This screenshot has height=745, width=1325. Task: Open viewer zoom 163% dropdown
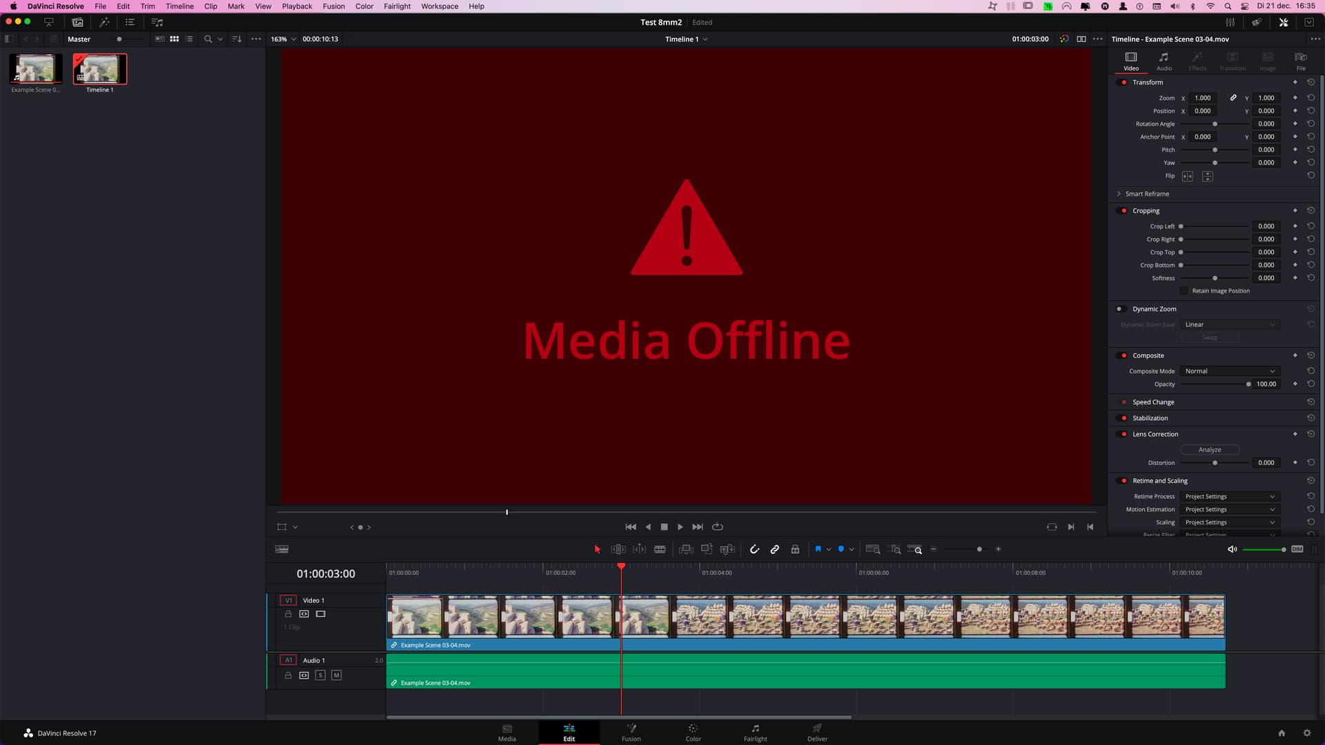[283, 39]
